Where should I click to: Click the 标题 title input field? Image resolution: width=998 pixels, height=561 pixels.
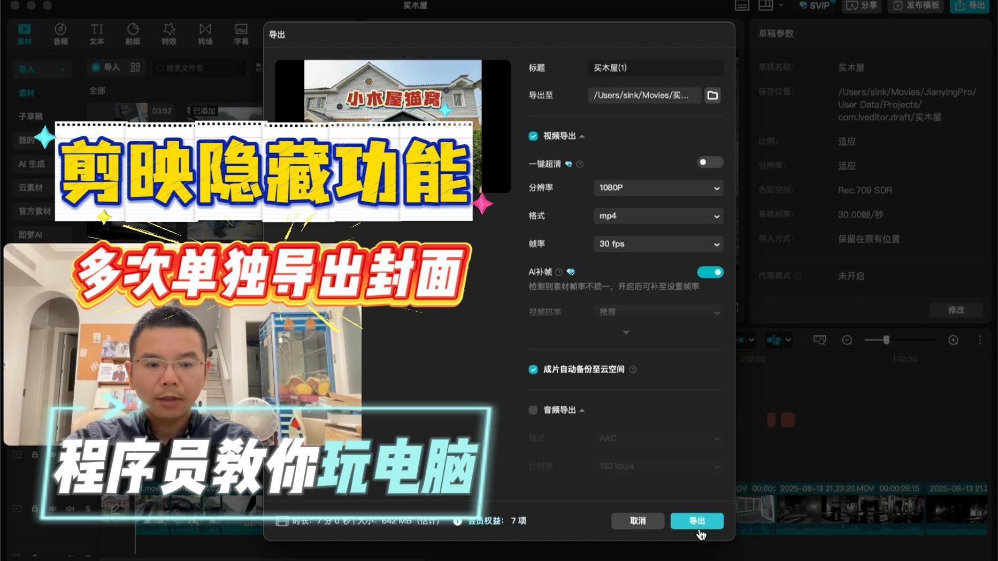[x=656, y=68]
